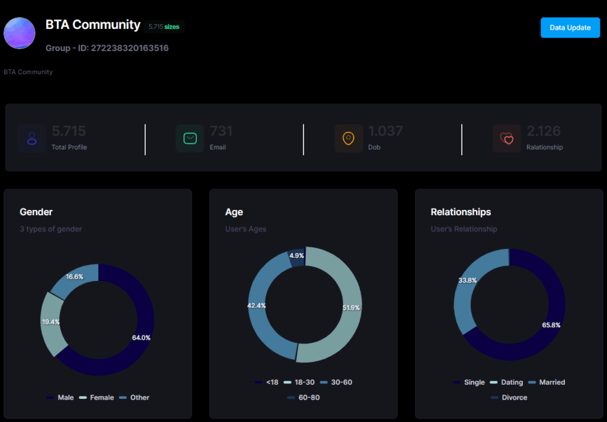Click the Email envelope icon
Viewport: 607px width, 422px height.
(190, 139)
